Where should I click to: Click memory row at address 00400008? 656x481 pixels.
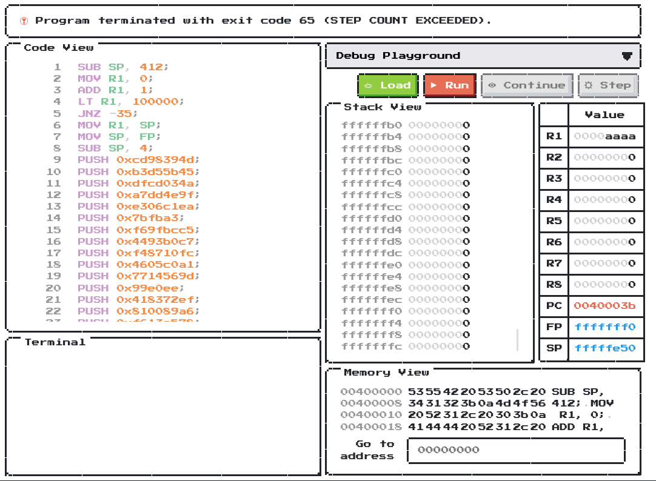click(477, 403)
